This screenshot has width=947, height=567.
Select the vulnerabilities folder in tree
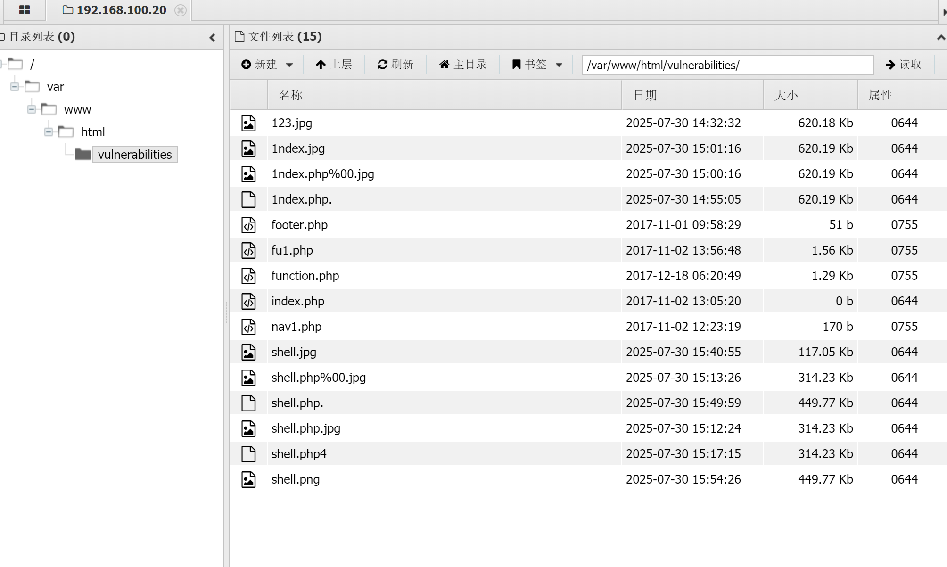[134, 155]
